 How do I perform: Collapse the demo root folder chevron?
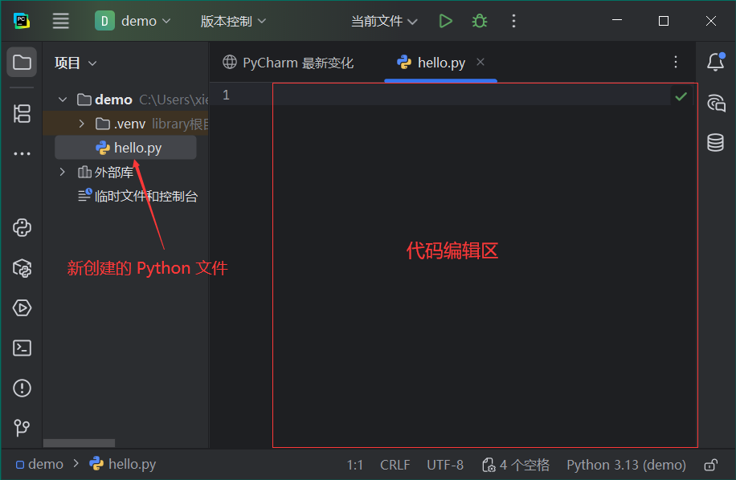[63, 100]
